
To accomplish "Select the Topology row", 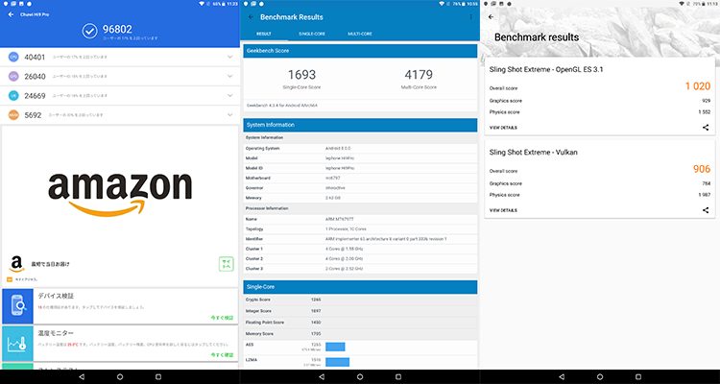I will point(360,228).
